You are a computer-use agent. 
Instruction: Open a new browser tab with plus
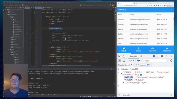tap(151, 3)
